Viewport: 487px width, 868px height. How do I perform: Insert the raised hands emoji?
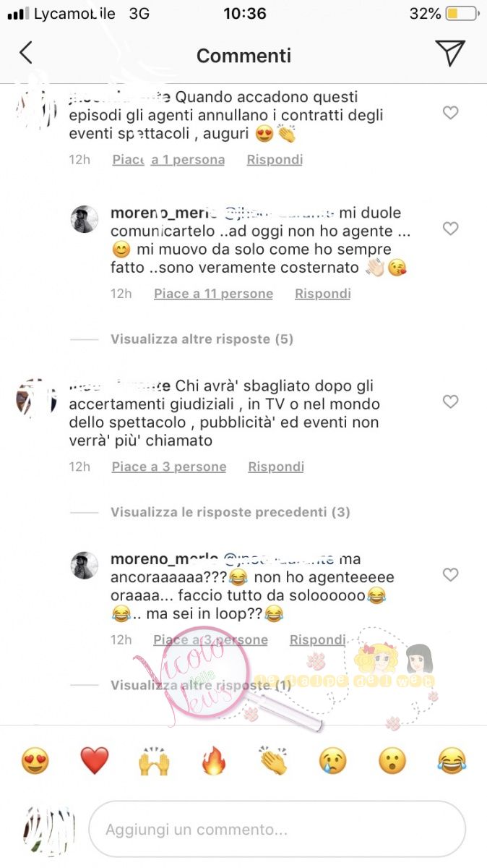coord(154,761)
